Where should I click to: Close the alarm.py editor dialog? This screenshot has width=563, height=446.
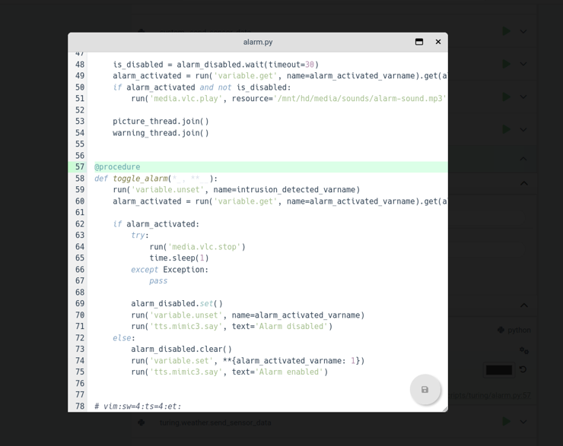click(438, 42)
